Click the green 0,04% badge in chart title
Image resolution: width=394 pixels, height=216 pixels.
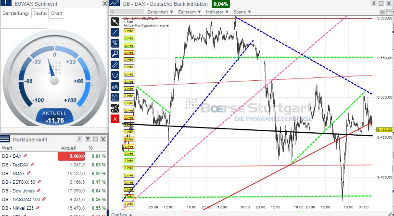coord(221,4)
